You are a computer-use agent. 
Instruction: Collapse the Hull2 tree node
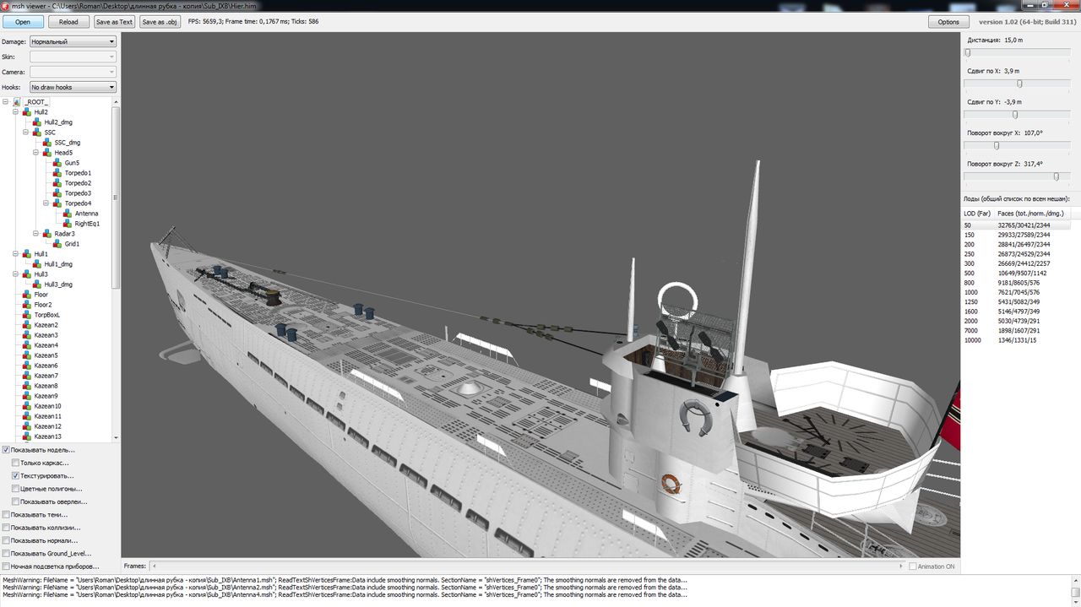16,112
